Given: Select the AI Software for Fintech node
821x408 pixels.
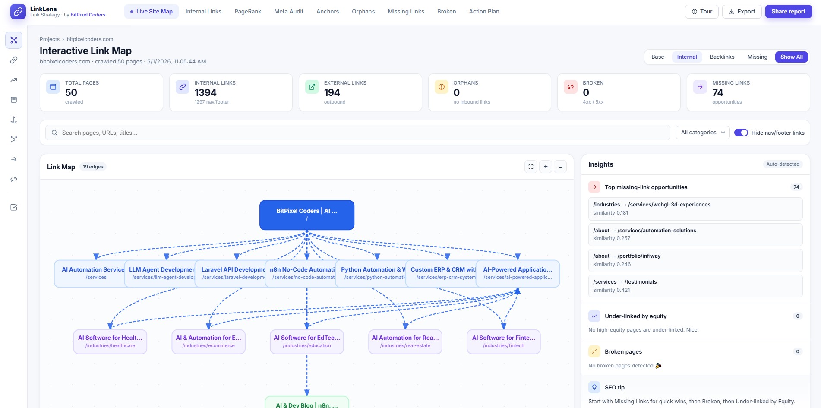Looking at the screenshot, I should 504,342.
